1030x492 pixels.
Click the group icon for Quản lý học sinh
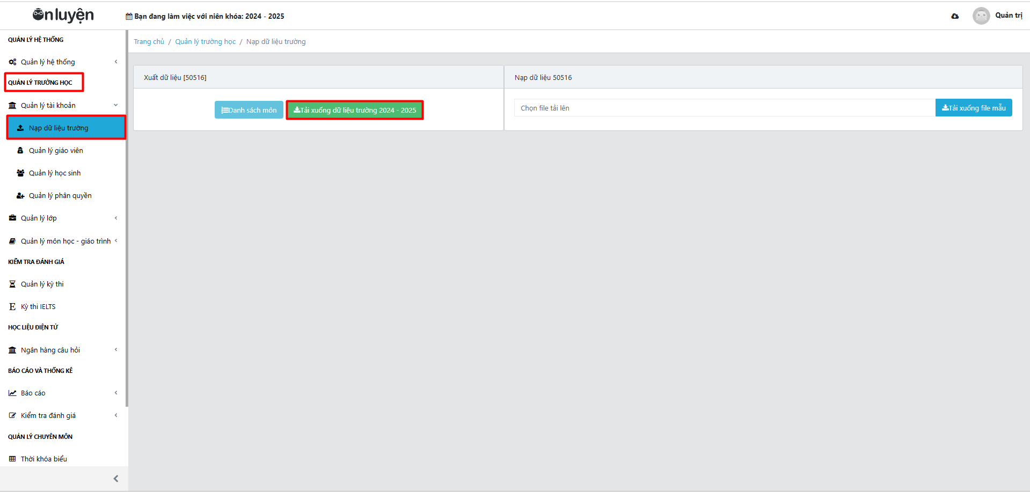coord(20,173)
